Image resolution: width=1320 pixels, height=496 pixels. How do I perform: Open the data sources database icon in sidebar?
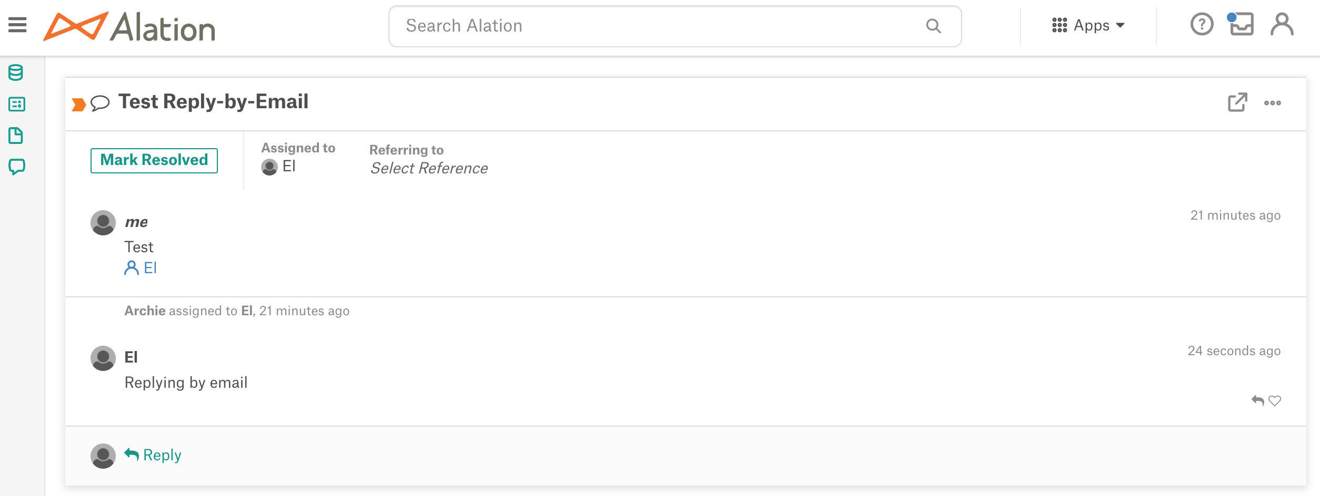coord(16,73)
